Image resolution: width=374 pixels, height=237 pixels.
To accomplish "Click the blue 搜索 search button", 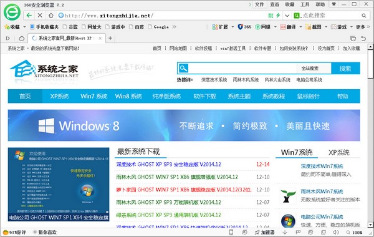I will pos(345,69).
